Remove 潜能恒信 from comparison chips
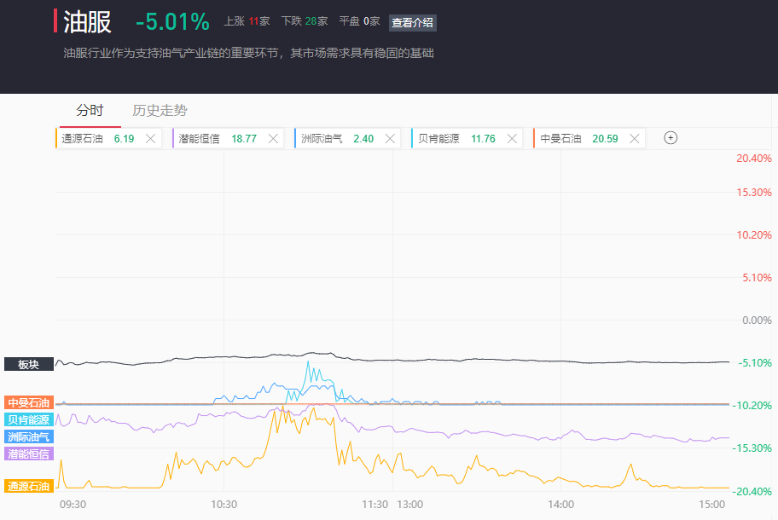 pos(273,139)
